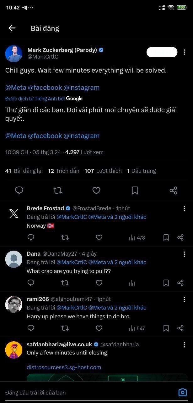Reply to the main post via comment icon

[x=19, y=190]
